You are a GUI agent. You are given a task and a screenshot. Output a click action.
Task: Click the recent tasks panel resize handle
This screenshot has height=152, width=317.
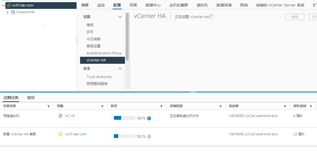(x=193, y=92)
